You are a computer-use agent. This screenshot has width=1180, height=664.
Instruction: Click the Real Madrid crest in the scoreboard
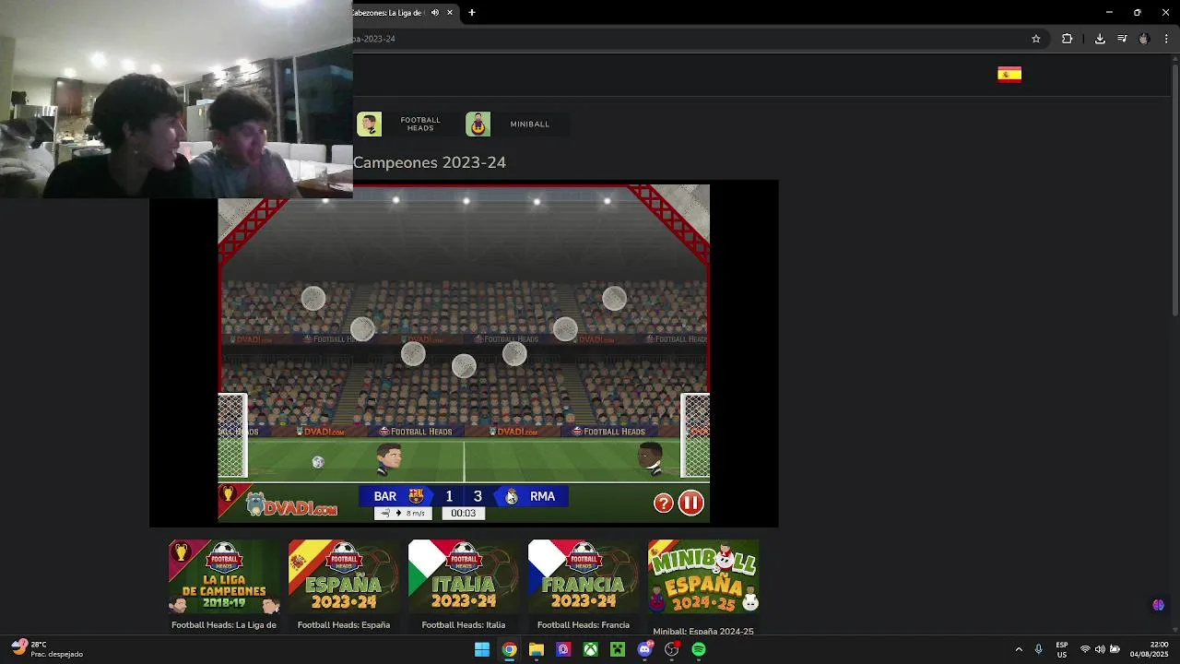pyautogui.click(x=512, y=496)
